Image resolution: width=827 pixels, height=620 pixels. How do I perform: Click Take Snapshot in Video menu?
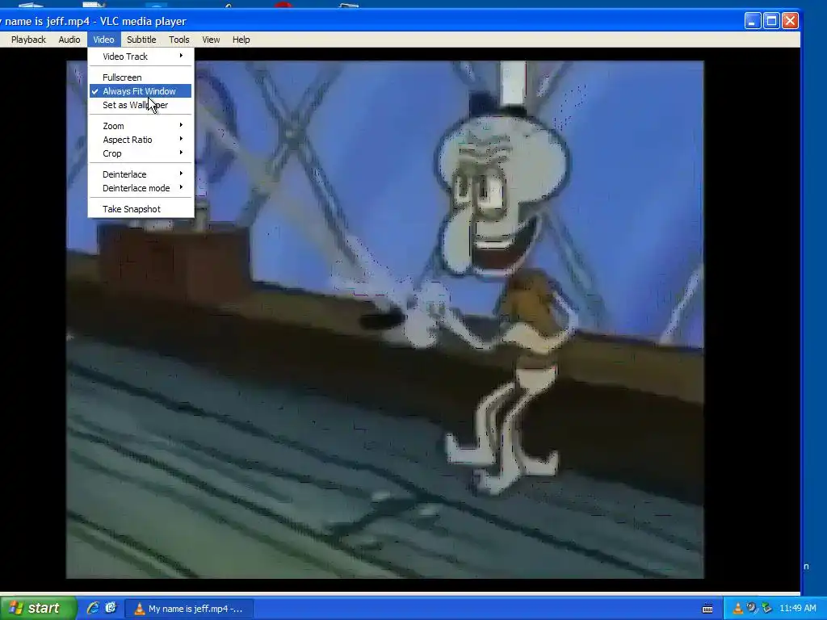click(x=141, y=209)
